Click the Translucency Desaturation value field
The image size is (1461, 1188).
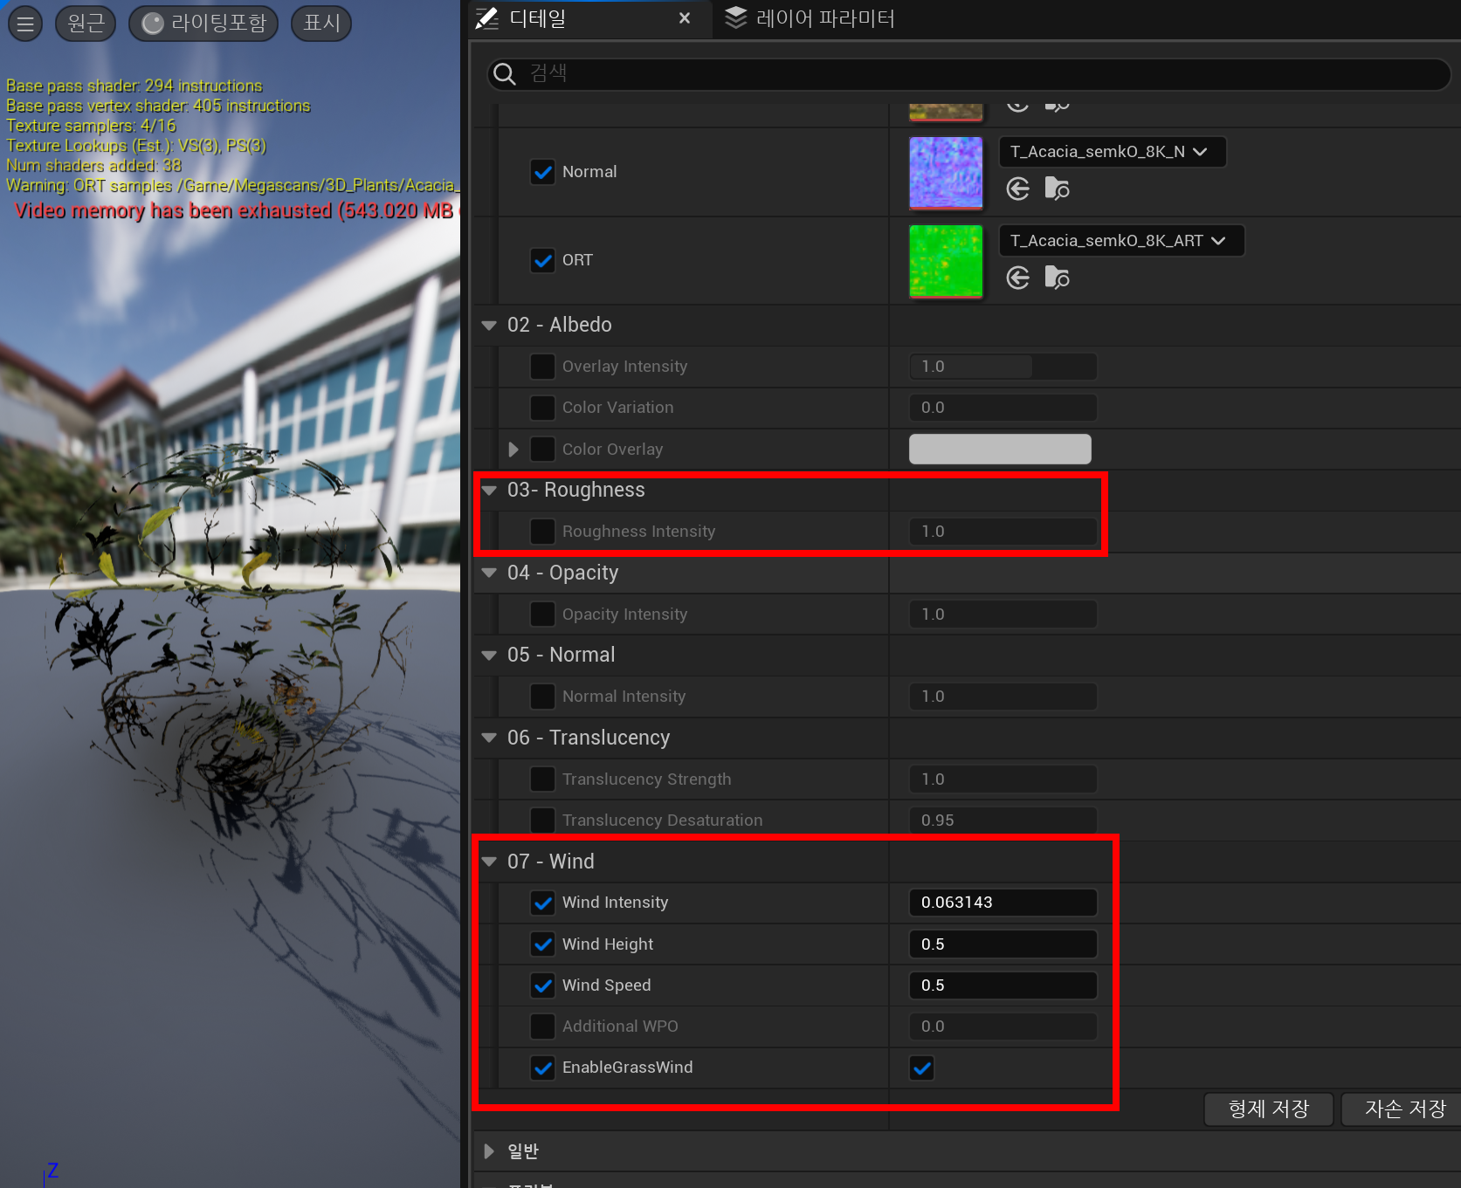click(1003, 821)
